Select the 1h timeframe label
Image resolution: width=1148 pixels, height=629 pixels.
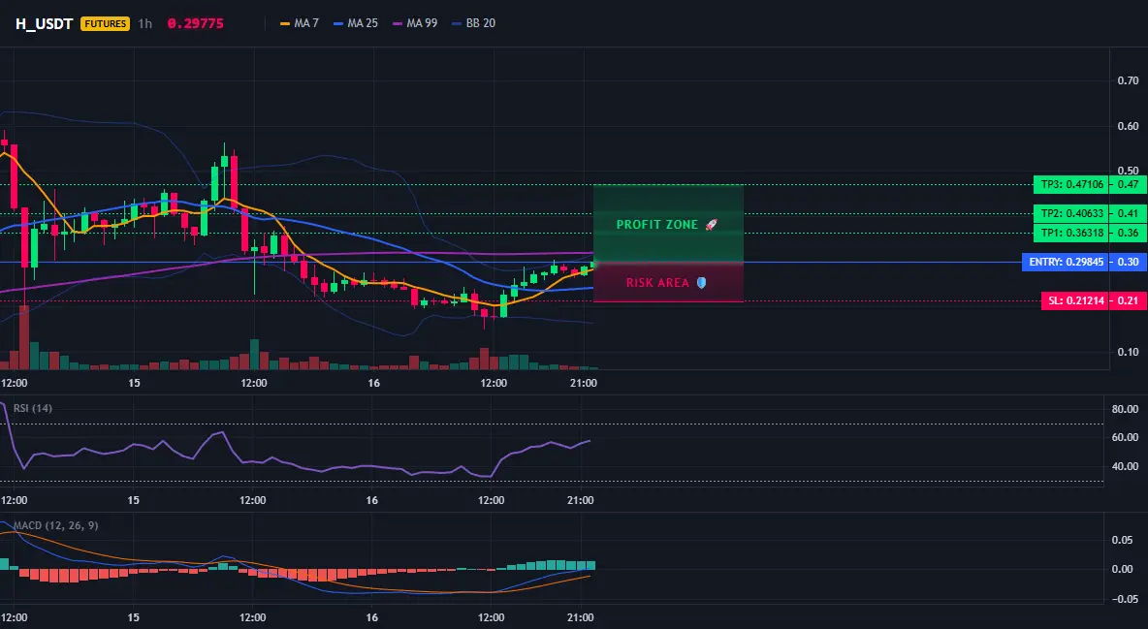[x=145, y=23]
